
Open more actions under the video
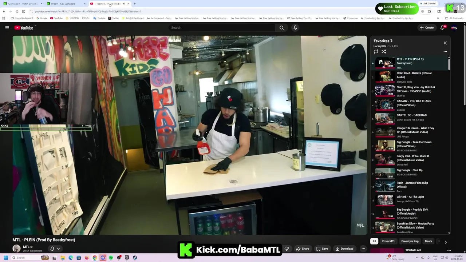(x=363, y=249)
